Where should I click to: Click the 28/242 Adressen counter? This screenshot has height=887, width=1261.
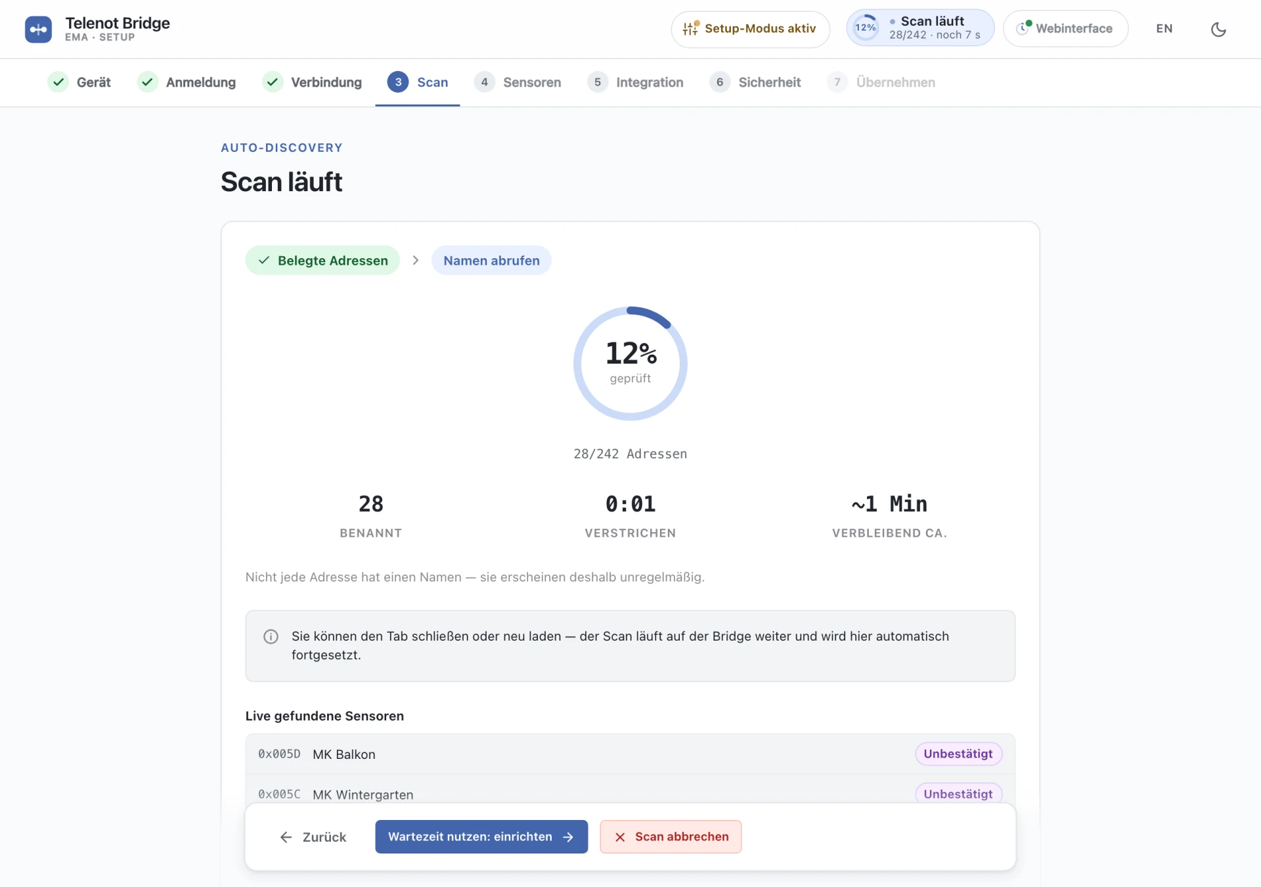tap(630, 454)
